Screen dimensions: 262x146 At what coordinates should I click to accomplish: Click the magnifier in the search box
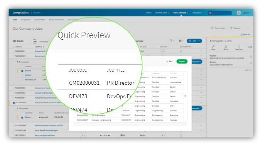pyautogui.click(x=210, y=13)
